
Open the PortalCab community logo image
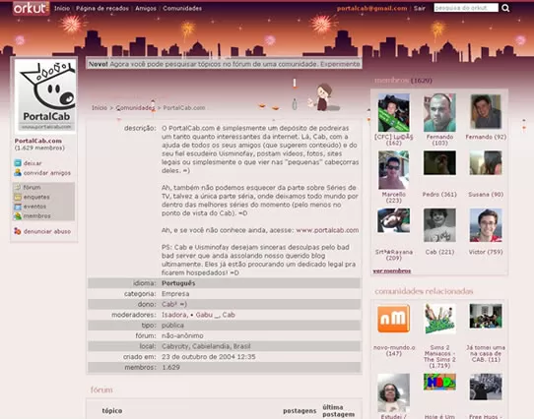[46, 95]
